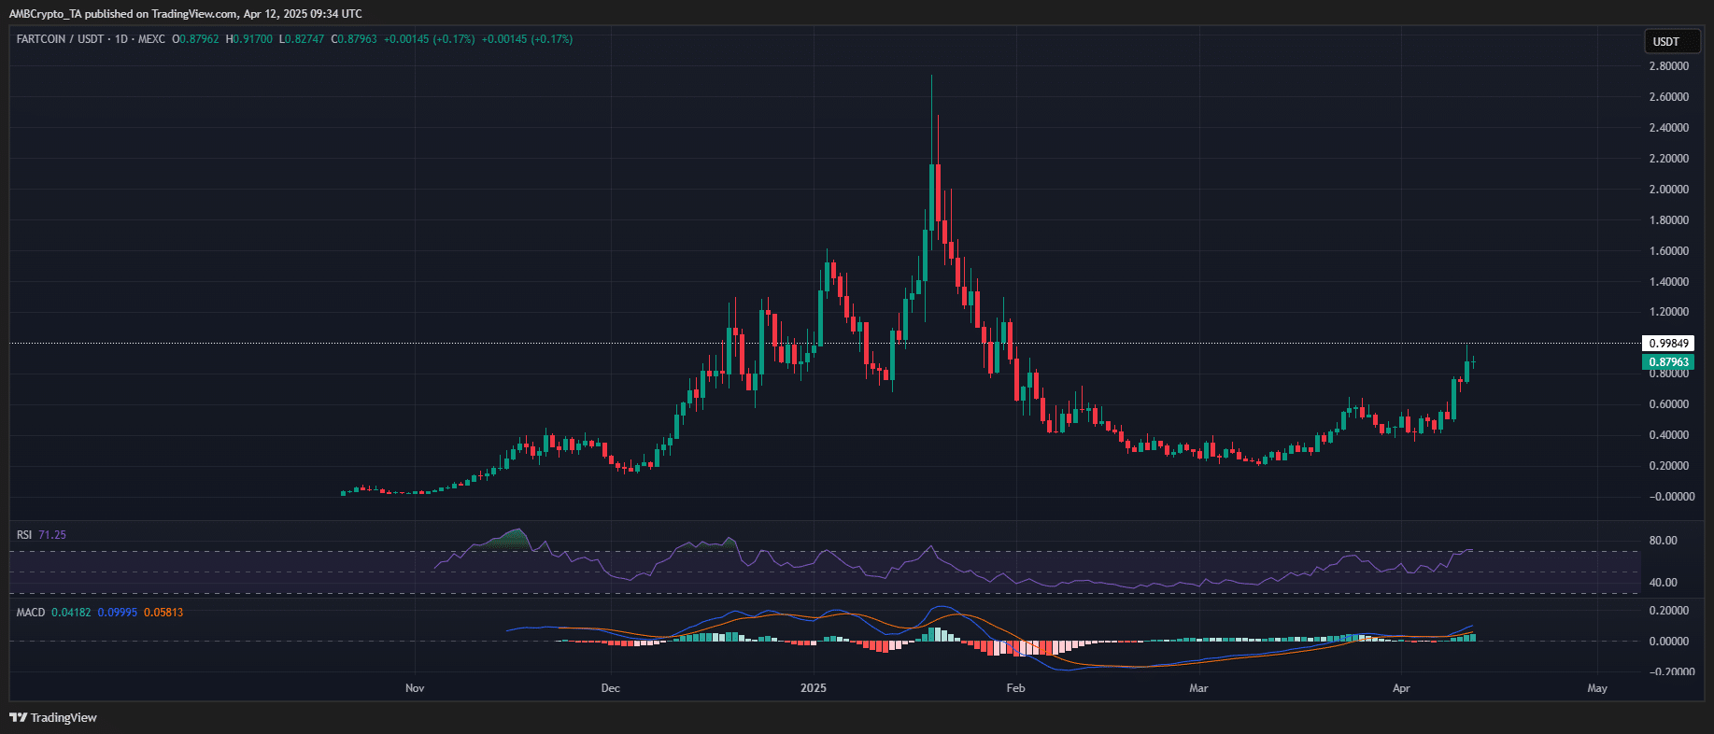The height and width of the screenshot is (734, 1714).
Task: Click the 2.80000 price scale label
Action: [x=1668, y=66]
